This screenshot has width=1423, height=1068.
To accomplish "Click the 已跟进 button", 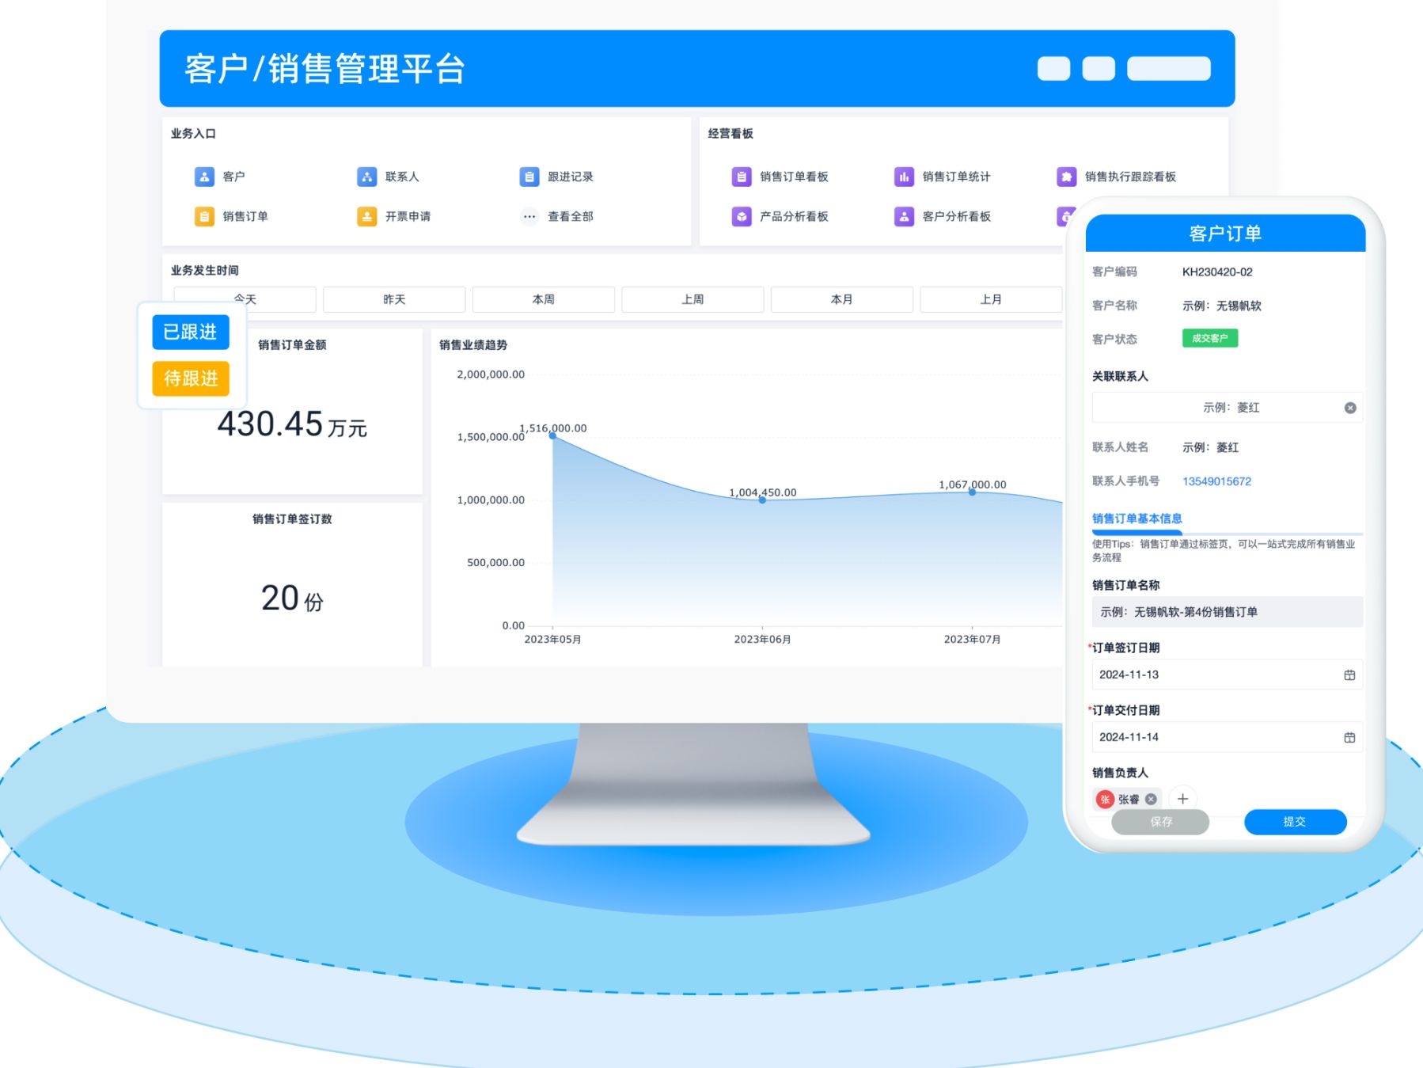I will click(x=191, y=332).
